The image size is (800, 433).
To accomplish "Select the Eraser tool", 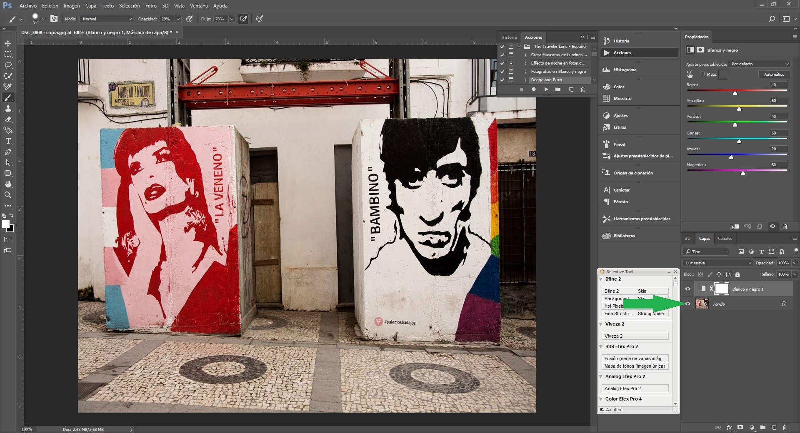I will pyautogui.click(x=8, y=119).
